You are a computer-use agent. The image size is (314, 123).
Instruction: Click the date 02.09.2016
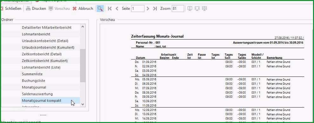click(x=149, y=66)
